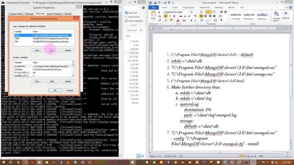
Task: Select Center alignment in Paragraph group
Action: pyautogui.click(x=206, y=16)
